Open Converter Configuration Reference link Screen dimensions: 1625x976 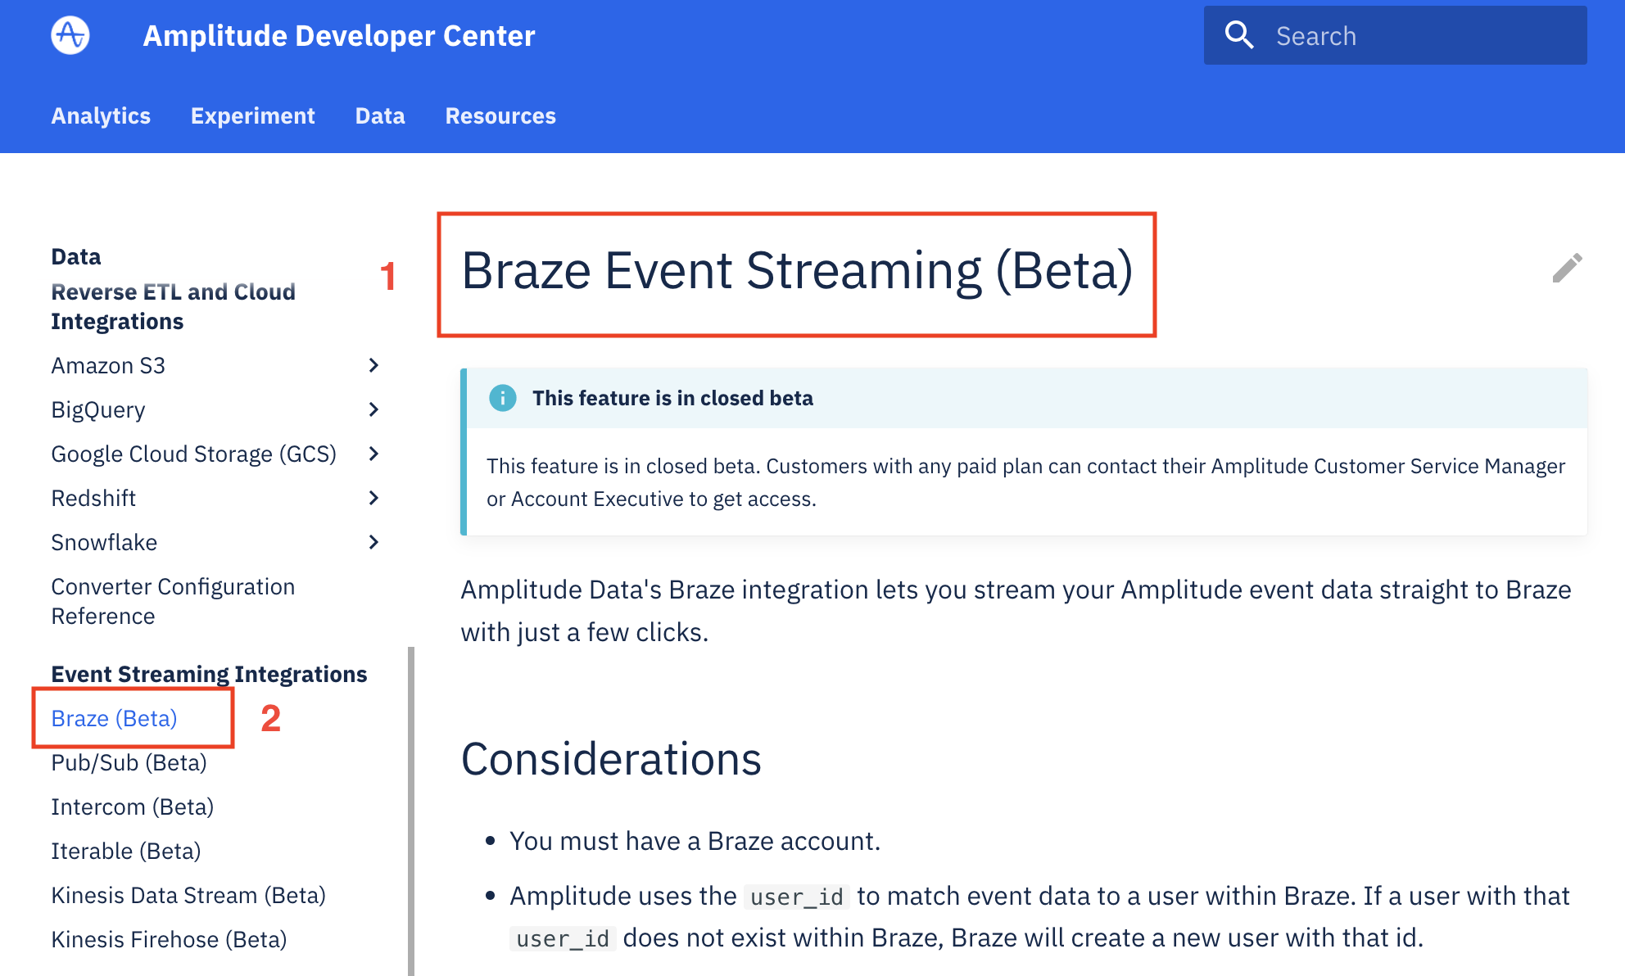point(173,601)
